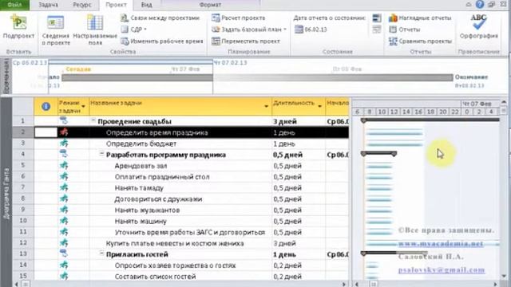This screenshot has height=287, width=511.
Task: Switch to the Ресурс tab
Action: [x=81, y=5]
